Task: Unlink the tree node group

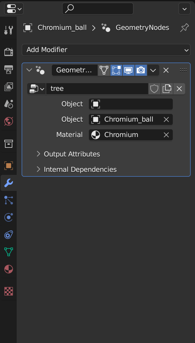Action: point(179,89)
